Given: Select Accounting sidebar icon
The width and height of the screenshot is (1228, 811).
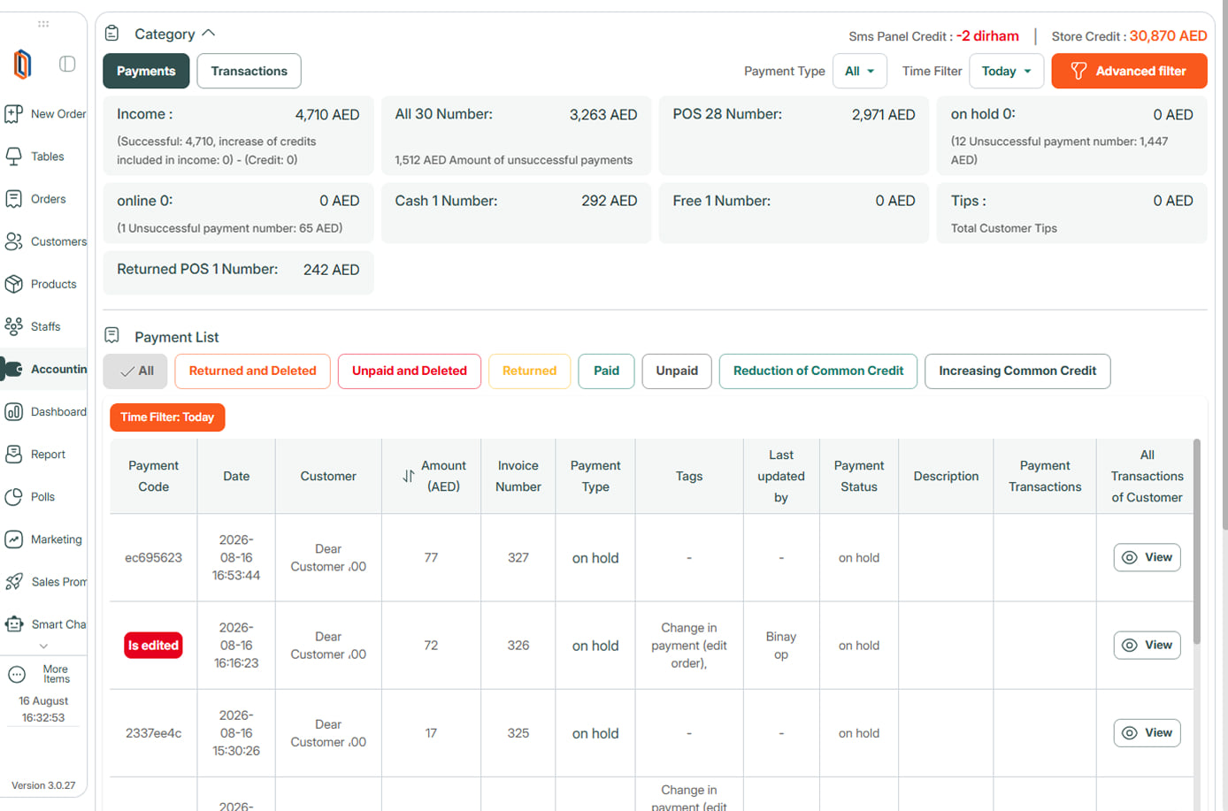Looking at the screenshot, I should 13,369.
